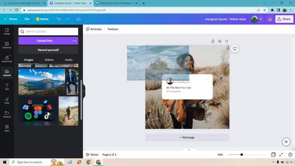Click the comment bubble beside canvas

[x=235, y=48]
